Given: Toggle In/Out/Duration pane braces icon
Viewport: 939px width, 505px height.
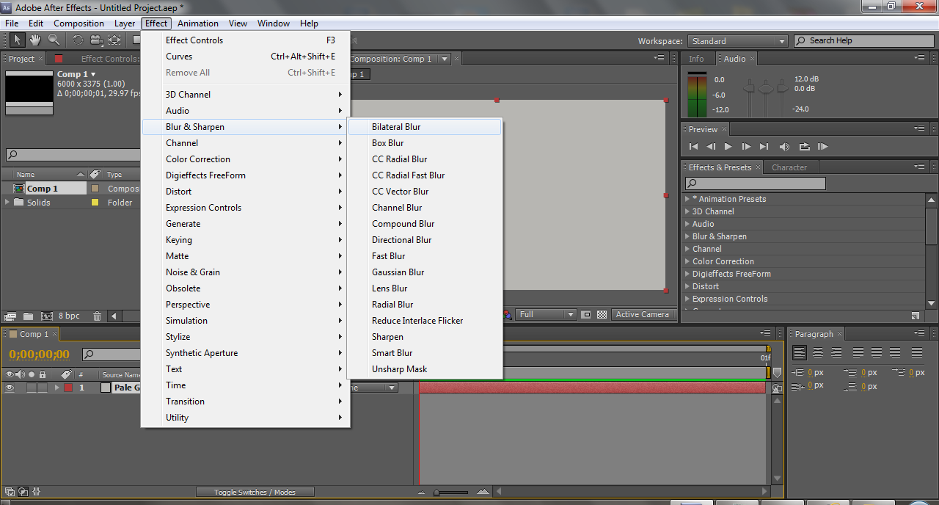Looking at the screenshot, I should (37, 492).
